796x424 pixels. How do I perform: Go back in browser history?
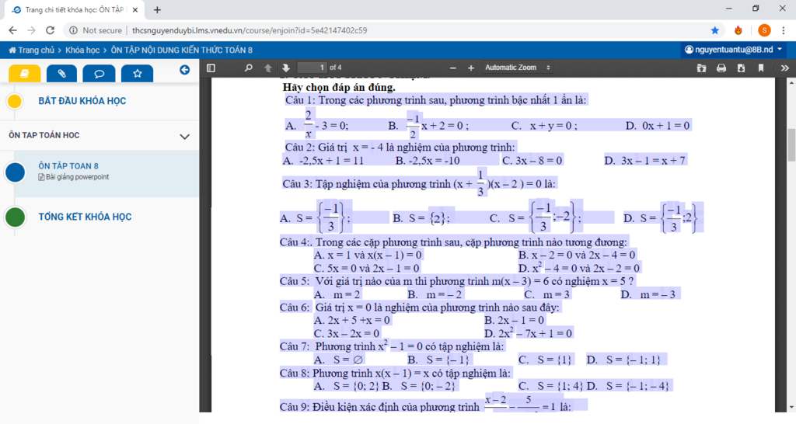click(x=12, y=30)
